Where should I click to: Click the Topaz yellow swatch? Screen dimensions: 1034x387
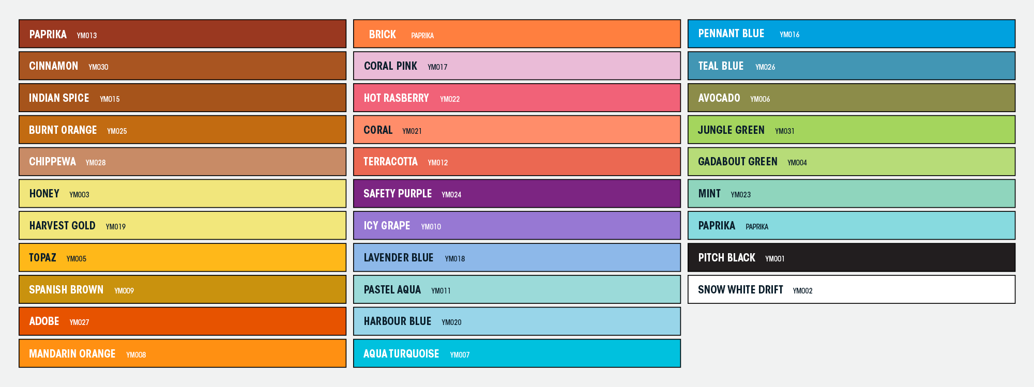coord(183,257)
